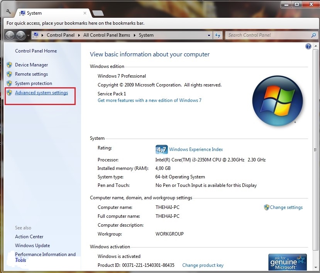Click the shield icon beside Device Manager
The height and width of the screenshot is (273, 320).
point(9,65)
